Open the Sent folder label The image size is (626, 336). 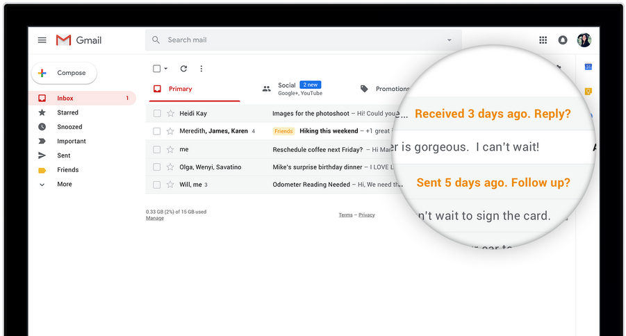pos(63,156)
